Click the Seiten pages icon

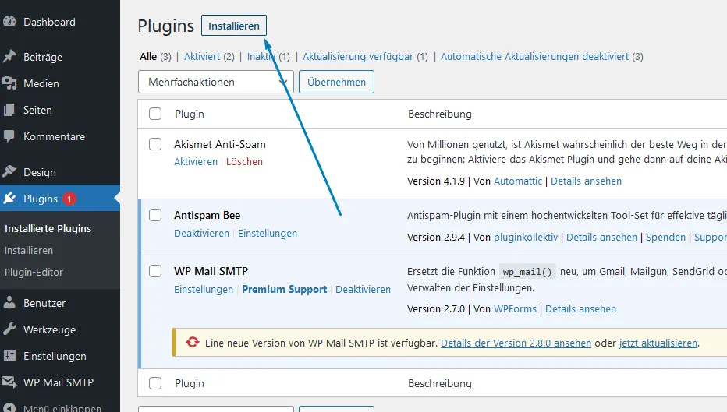pyautogui.click(x=9, y=110)
